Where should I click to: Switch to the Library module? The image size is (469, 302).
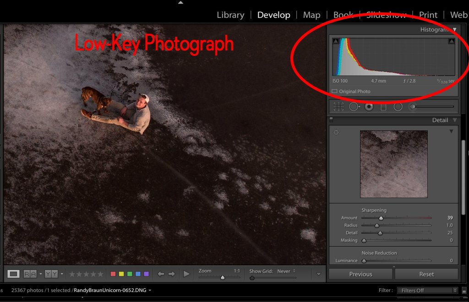point(230,15)
